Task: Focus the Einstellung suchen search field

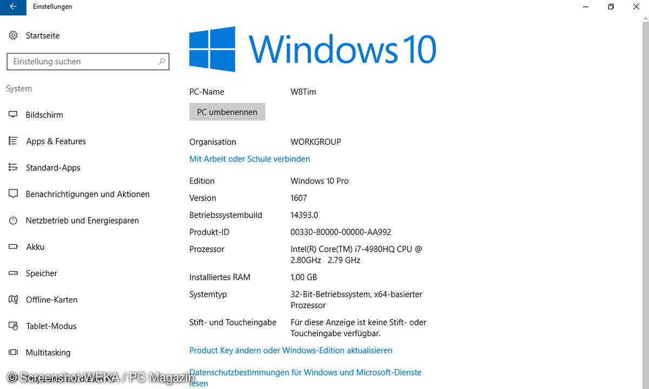Action: point(88,62)
